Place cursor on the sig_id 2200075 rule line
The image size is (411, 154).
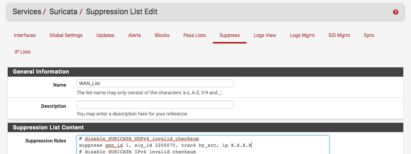click(x=165, y=145)
